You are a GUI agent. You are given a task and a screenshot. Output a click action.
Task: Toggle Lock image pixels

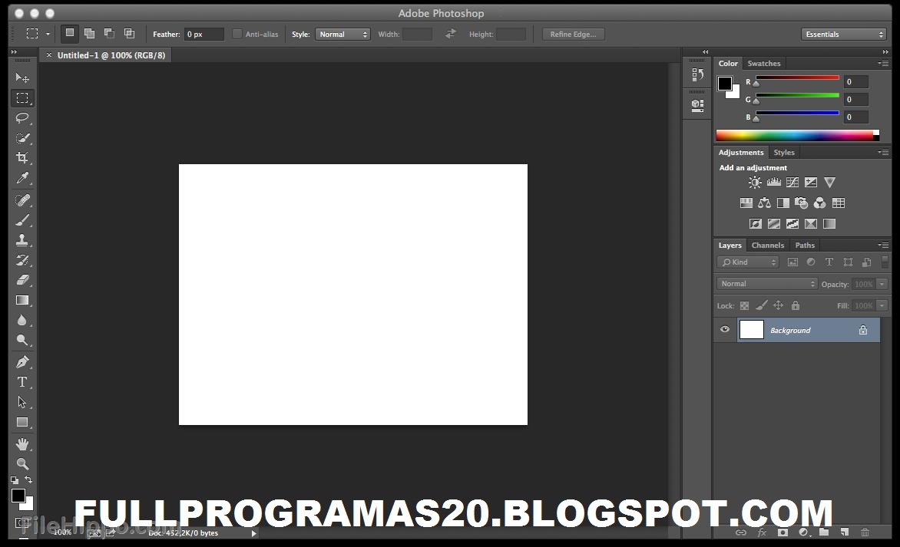pos(761,305)
